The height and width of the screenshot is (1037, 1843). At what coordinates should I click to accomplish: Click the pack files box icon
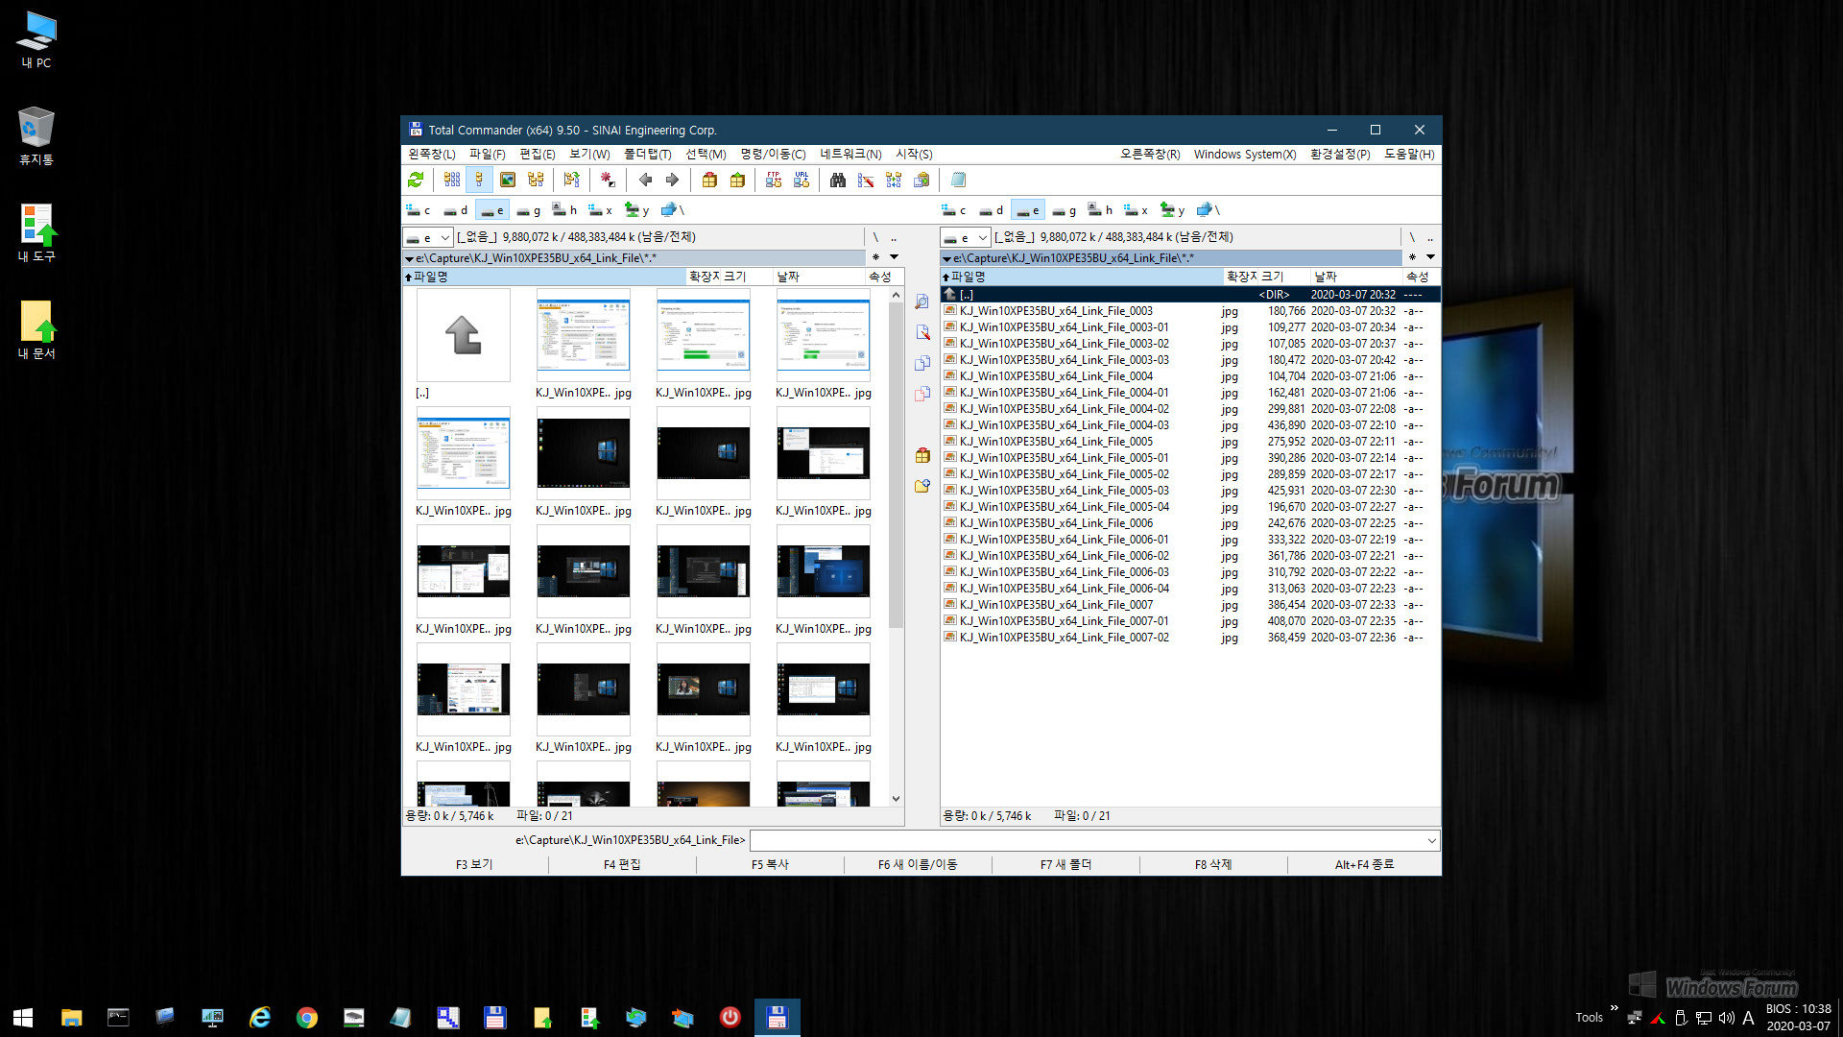click(x=709, y=180)
